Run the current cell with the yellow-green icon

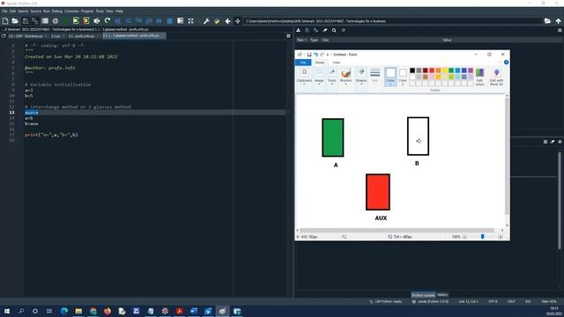pos(76,21)
